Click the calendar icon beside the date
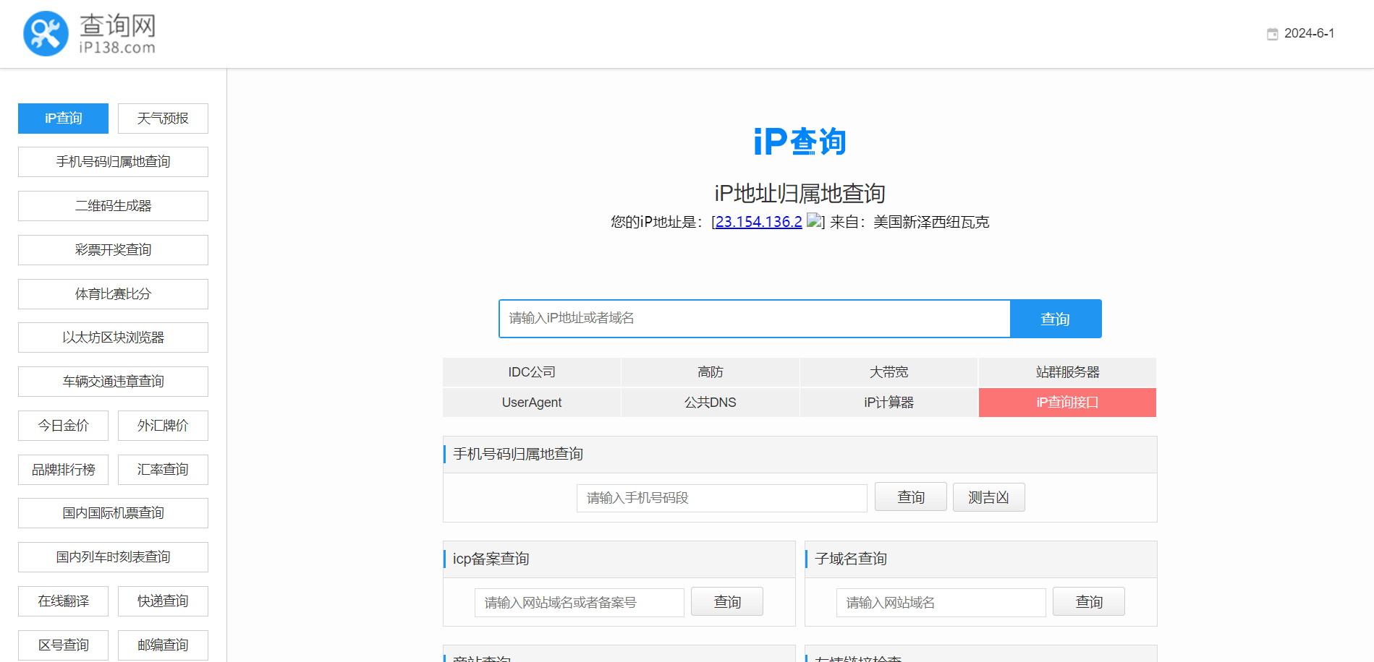 pos(1272,34)
